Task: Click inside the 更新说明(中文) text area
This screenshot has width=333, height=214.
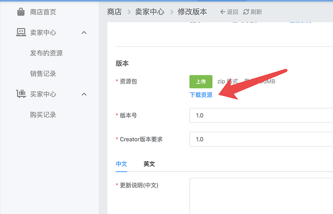Action: pyautogui.click(x=261, y=196)
